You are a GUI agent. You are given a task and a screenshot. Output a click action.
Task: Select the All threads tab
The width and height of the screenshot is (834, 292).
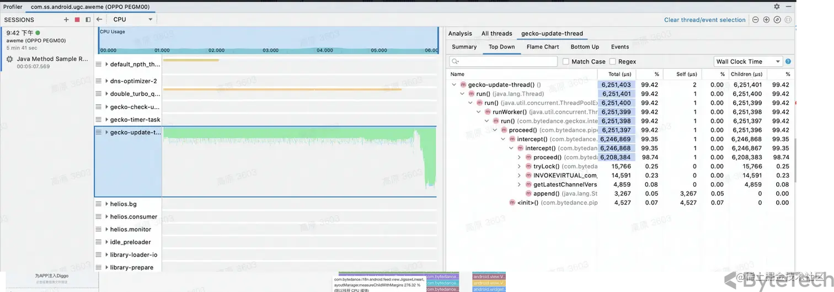[496, 34]
